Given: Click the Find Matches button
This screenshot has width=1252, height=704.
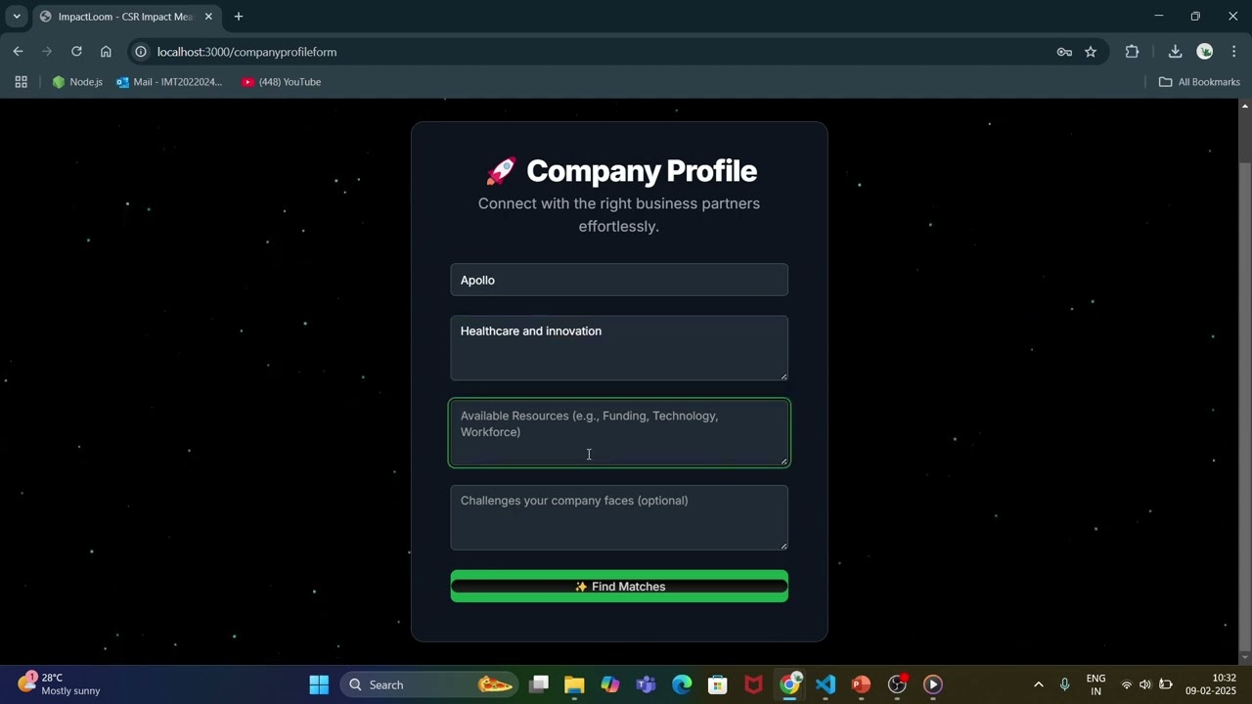Looking at the screenshot, I should [x=619, y=587].
